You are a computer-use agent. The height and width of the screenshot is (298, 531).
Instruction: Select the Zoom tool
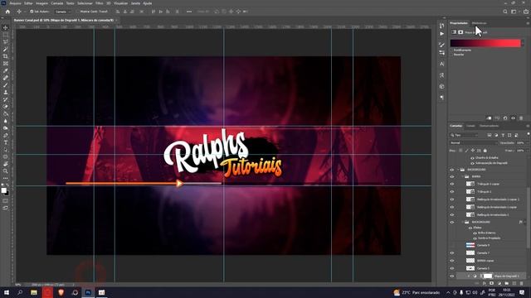point(6,171)
